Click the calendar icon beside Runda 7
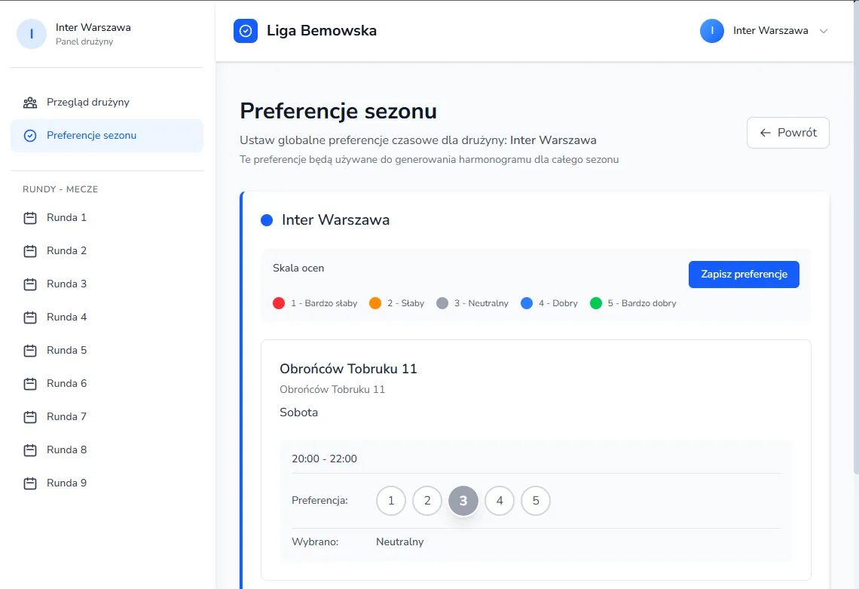Image resolution: width=859 pixels, height=589 pixels. (30, 417)
